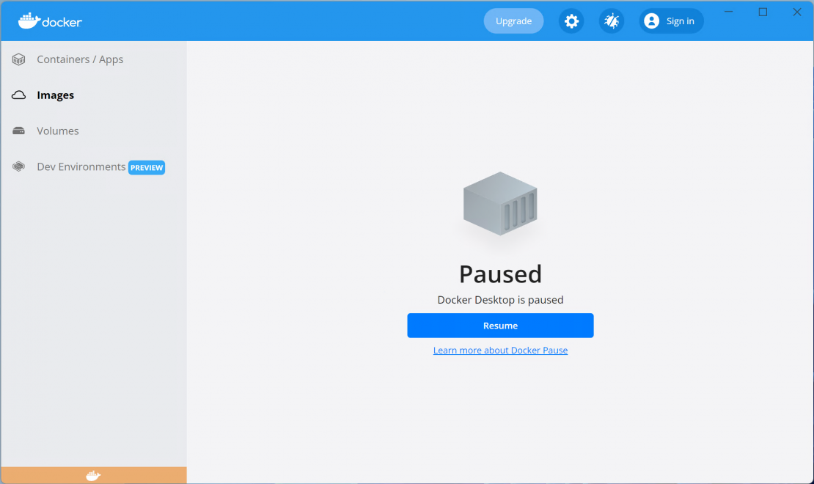The image size is (814, 484).
Task: Open Learn more about Docker Pause link
Action: 500,351
